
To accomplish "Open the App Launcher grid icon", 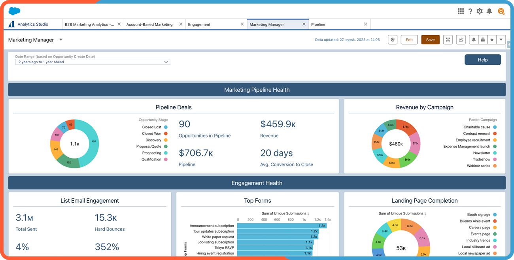I will 461,11.
